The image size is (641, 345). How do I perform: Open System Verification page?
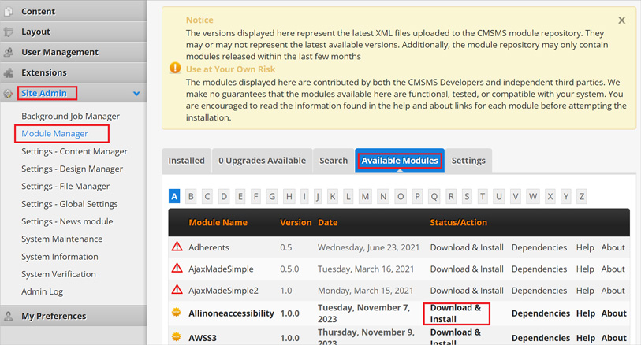[58, 274]
